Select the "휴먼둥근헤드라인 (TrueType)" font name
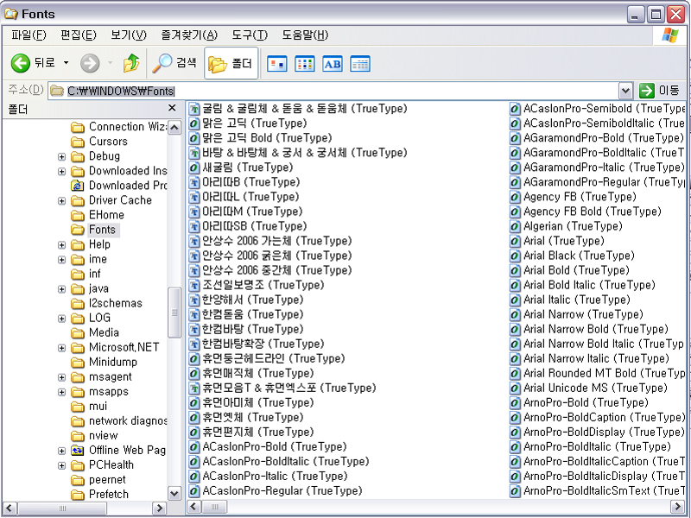691x518 pixels. pos(274,359)
